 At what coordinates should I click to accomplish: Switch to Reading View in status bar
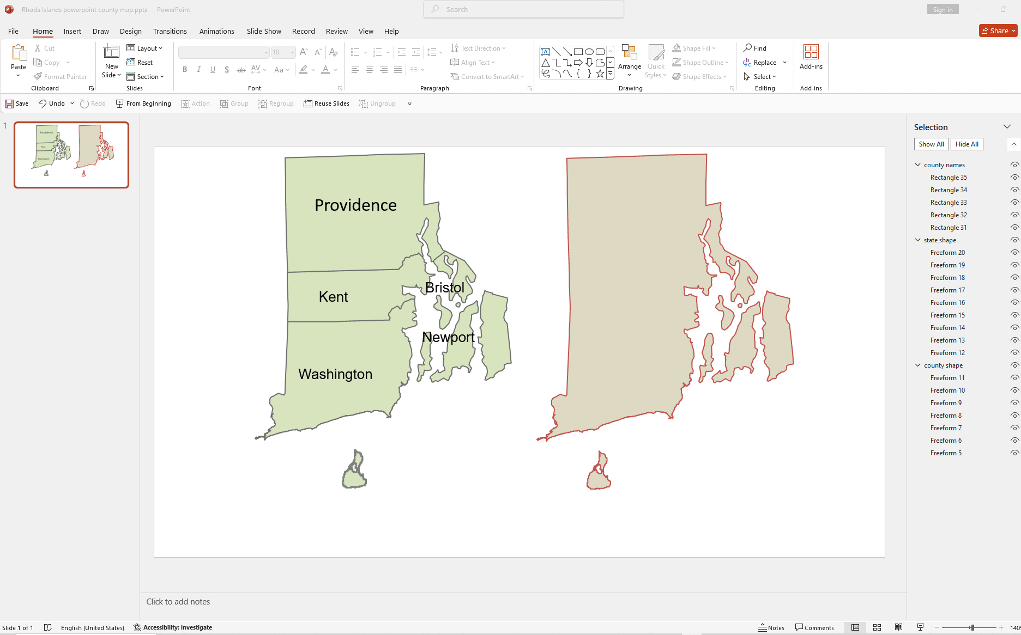pyautogui.click(x=899, y=627)
